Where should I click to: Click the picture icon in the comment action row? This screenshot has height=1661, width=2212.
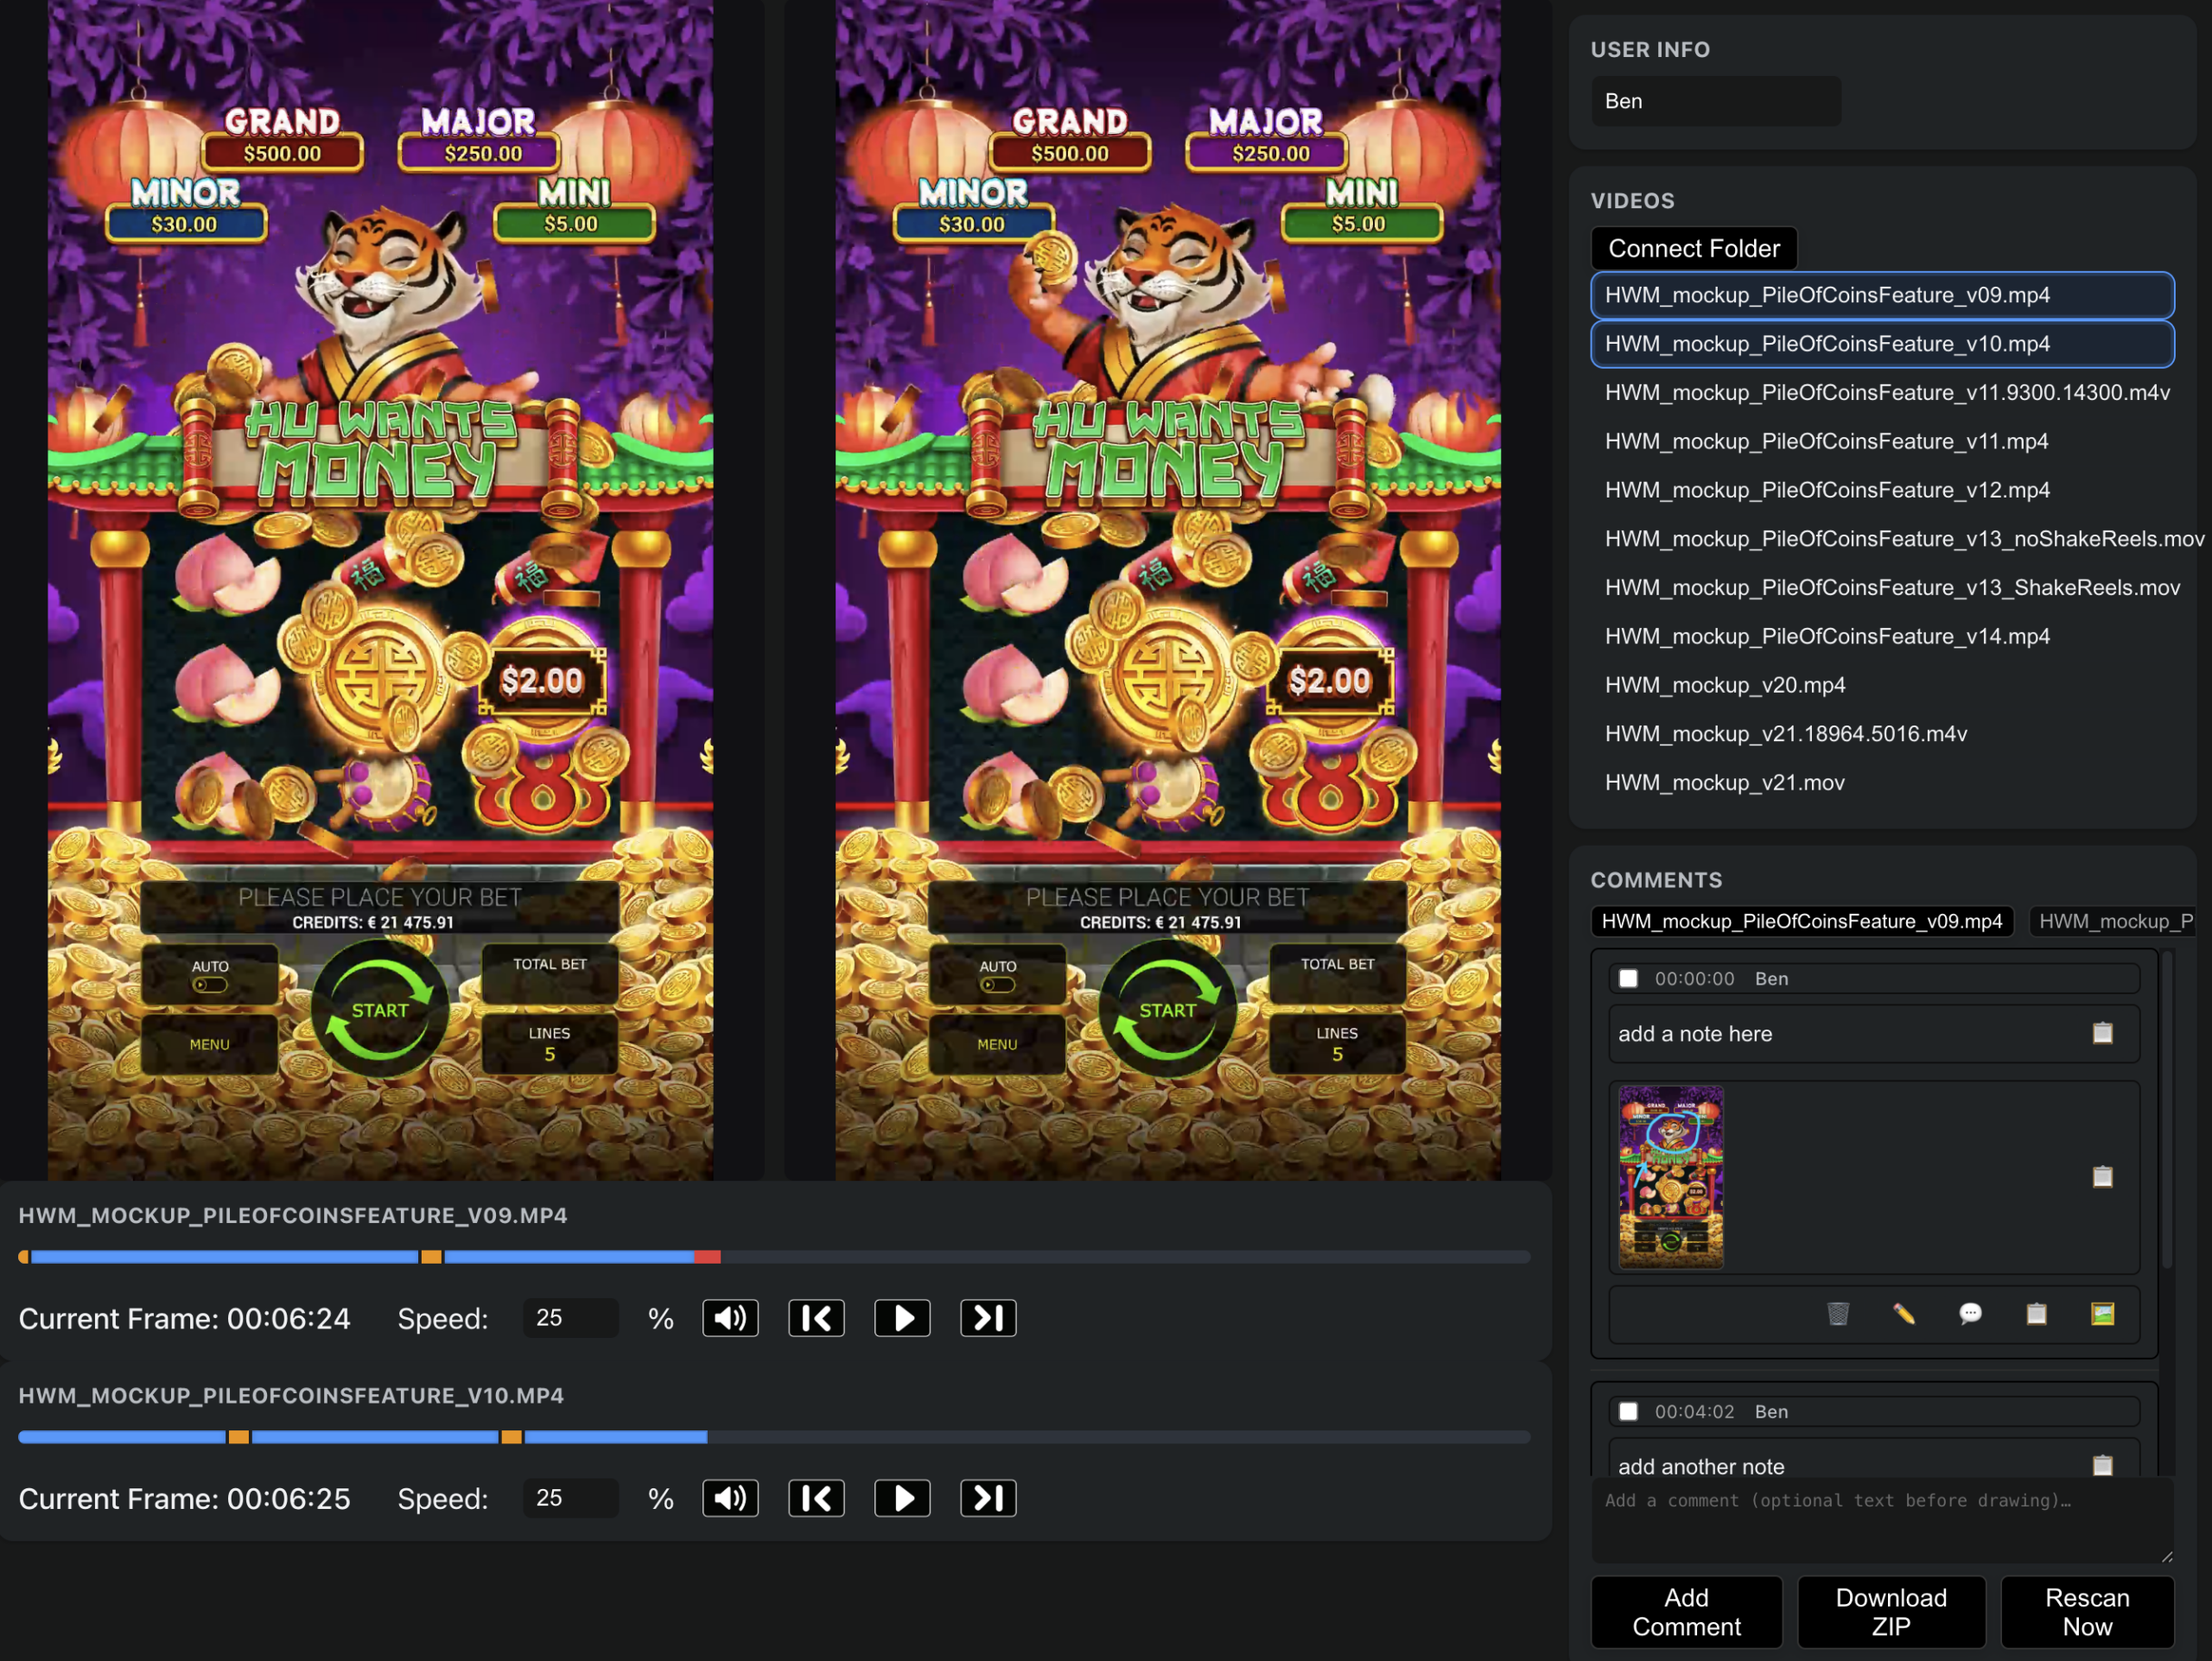(x=2102, y=1313)
